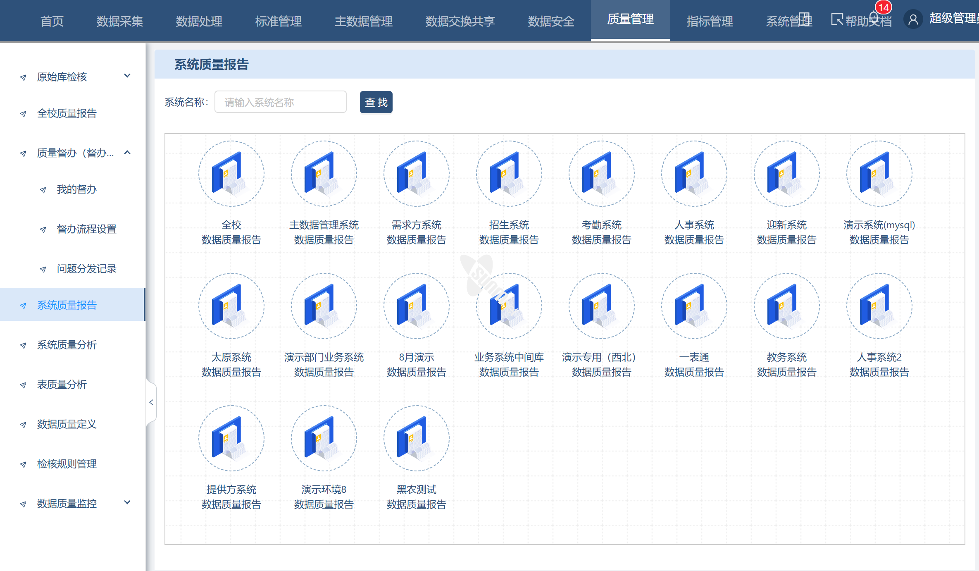979x571 pixels.
Task: Open the 一表通 report icon
Action: 694,306
